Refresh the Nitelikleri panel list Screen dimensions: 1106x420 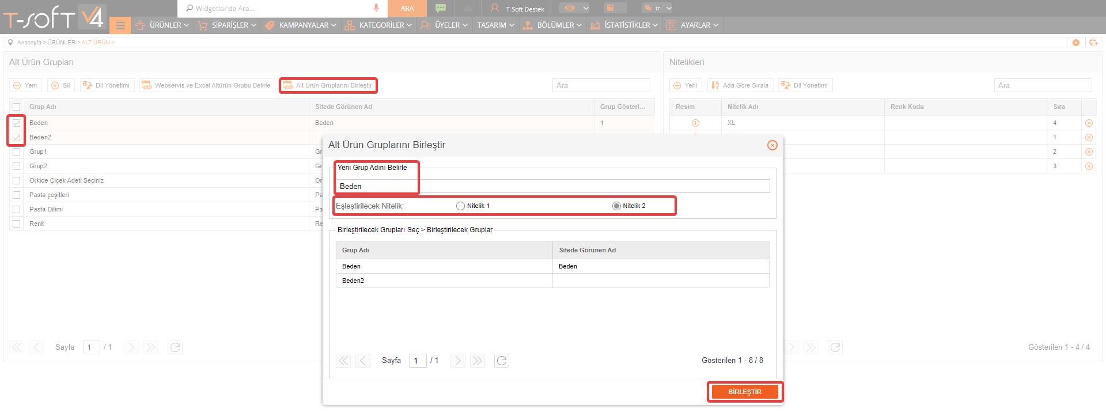click(x=835, y=347)
